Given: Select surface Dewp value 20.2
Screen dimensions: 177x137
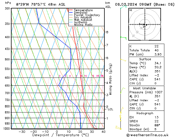Looking at the screenshot, I should point(158,67).
